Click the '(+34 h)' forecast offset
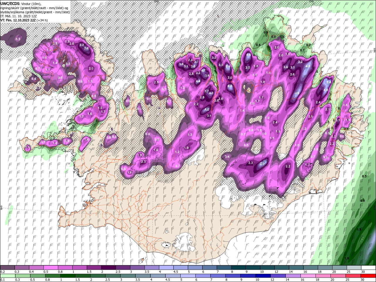Image resolution: width=376 pixels, height=282 pixels. [x=42, y=20]
